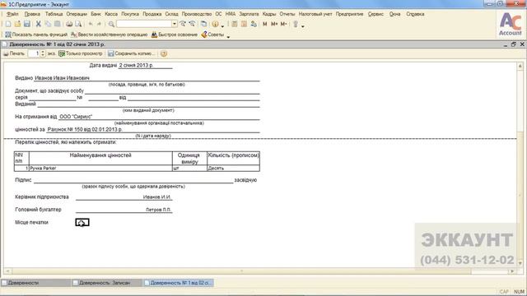Click the Paste icon in toolbar
Screen dimensions: 527x296
[x=57, y=24]
